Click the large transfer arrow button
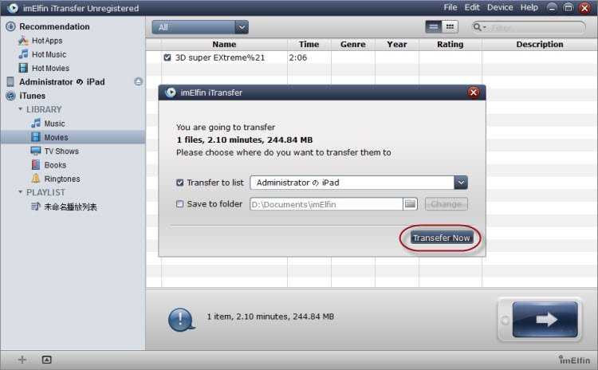Screen dimensions: 598x370 coord(545,319)
